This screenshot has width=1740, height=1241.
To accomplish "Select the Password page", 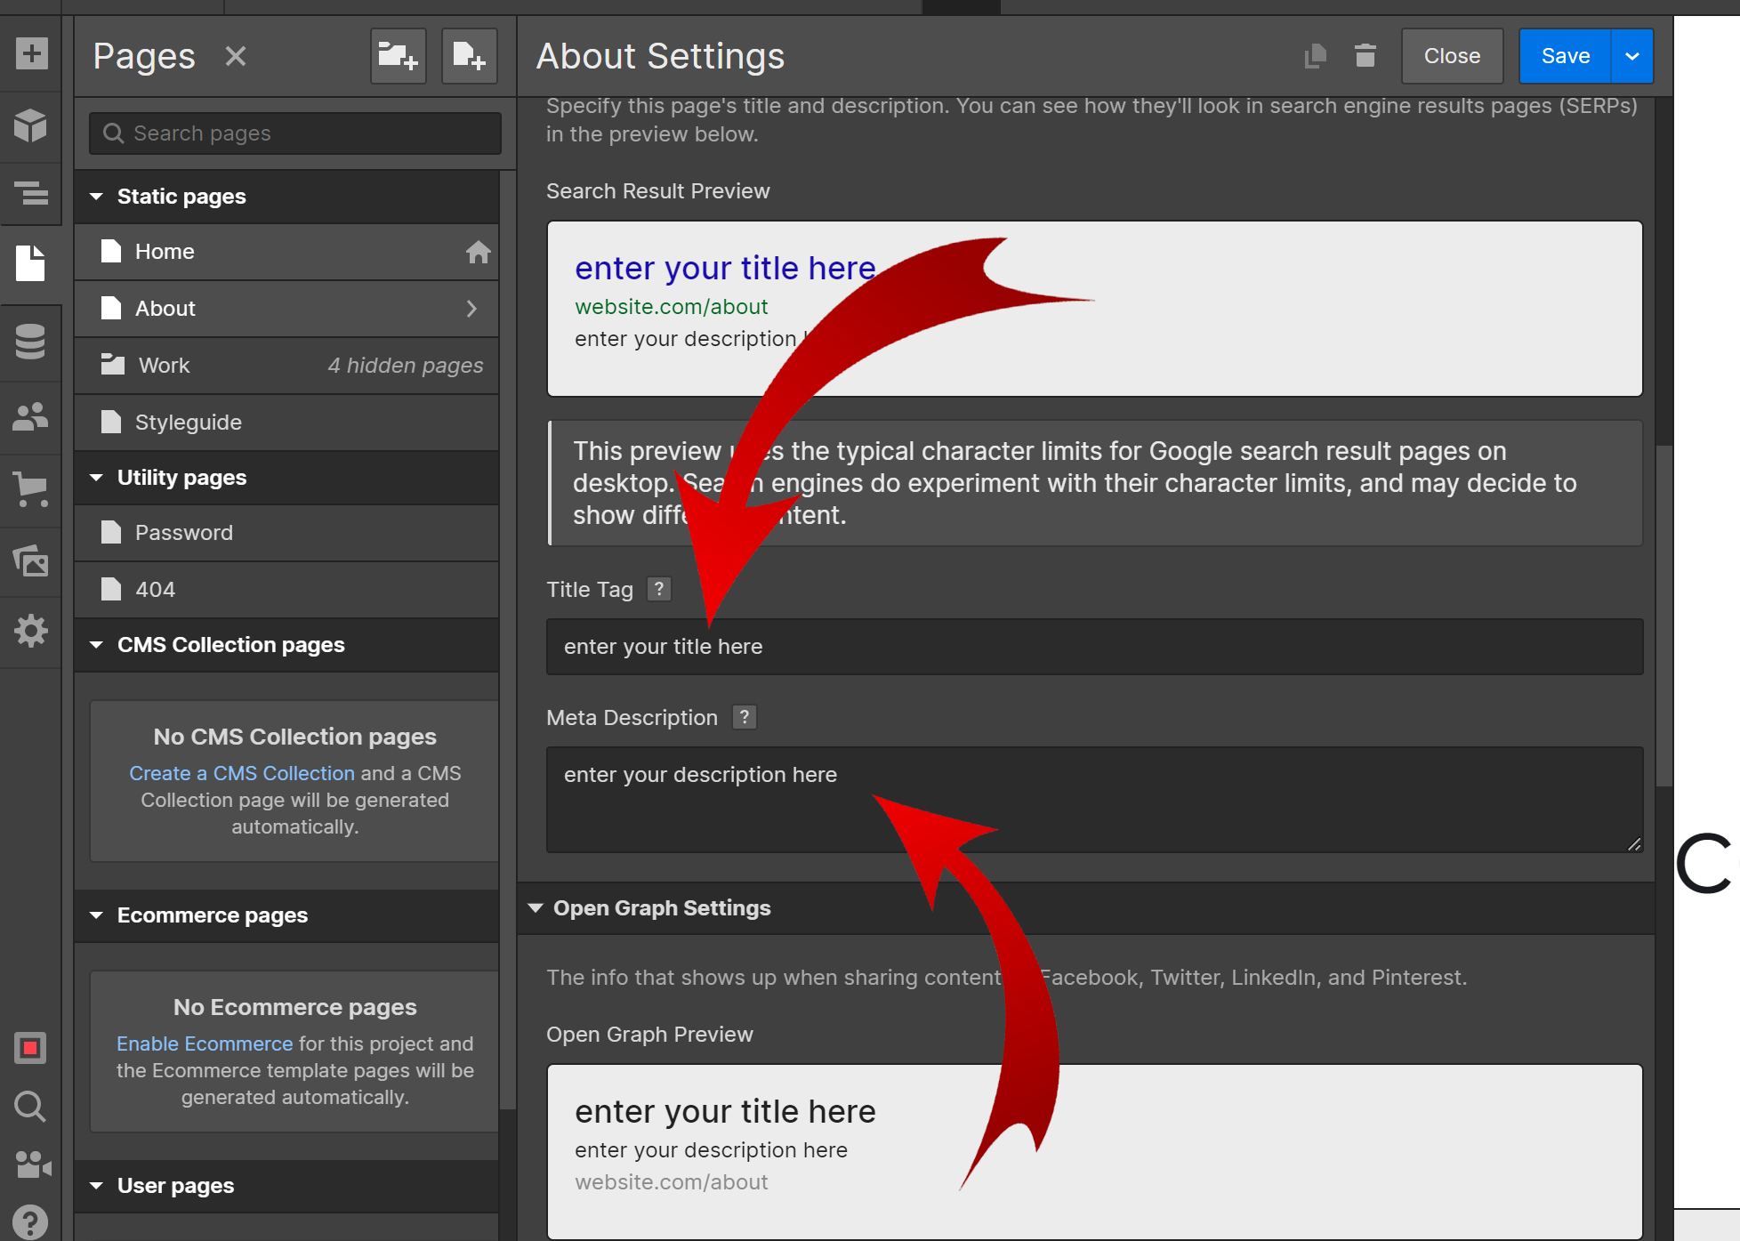I will point(286,533).
